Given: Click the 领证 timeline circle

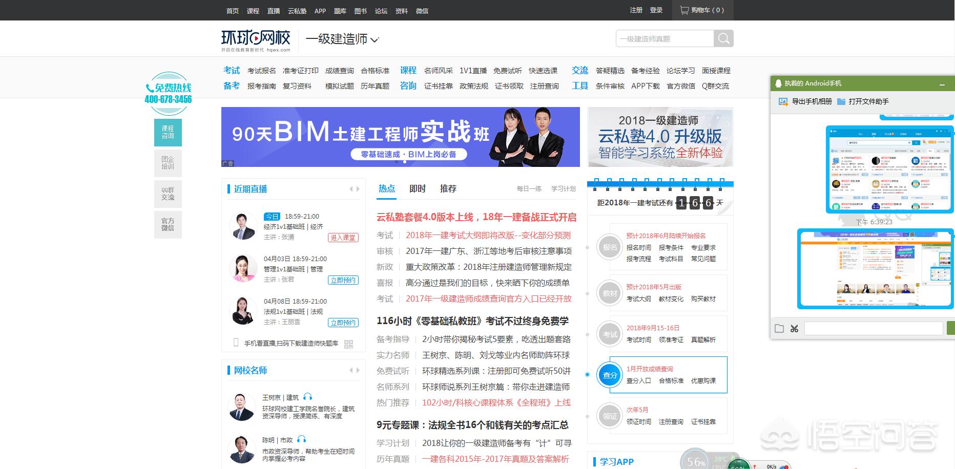Looking at the screenshot, I should [610, 416].
